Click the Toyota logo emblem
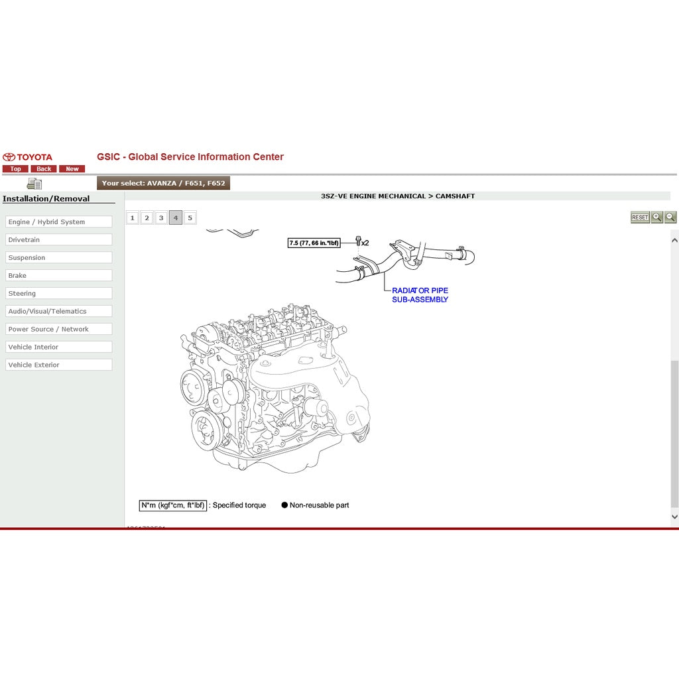 pyautogui.click(x=9, y=157)
